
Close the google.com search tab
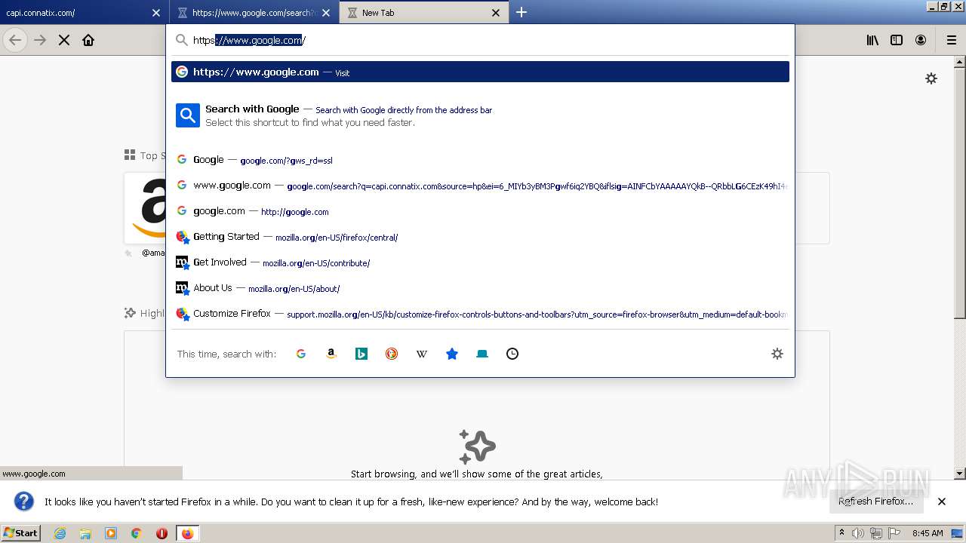point(326,13)
